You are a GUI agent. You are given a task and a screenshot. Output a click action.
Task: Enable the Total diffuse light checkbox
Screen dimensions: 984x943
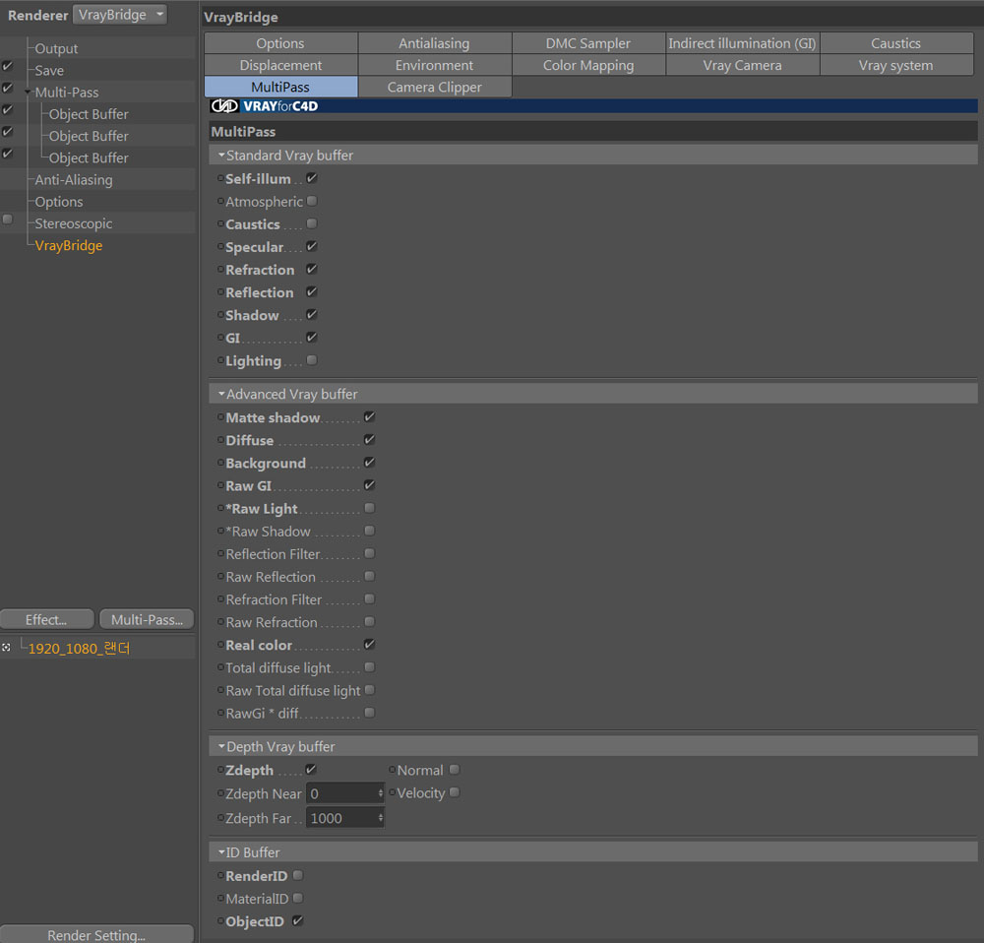click(370, 666)
